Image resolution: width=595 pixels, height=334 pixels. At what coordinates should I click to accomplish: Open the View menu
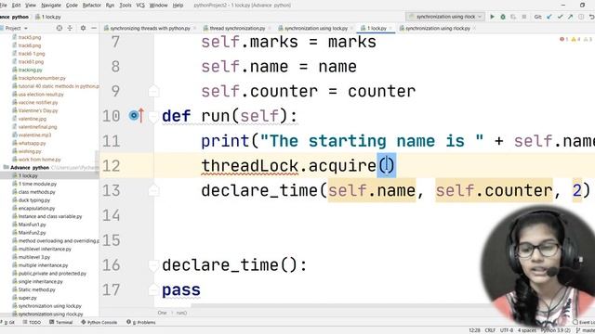(x=31, y=6)
